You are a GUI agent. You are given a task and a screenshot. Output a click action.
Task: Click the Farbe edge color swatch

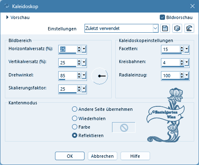coord(124,127)
